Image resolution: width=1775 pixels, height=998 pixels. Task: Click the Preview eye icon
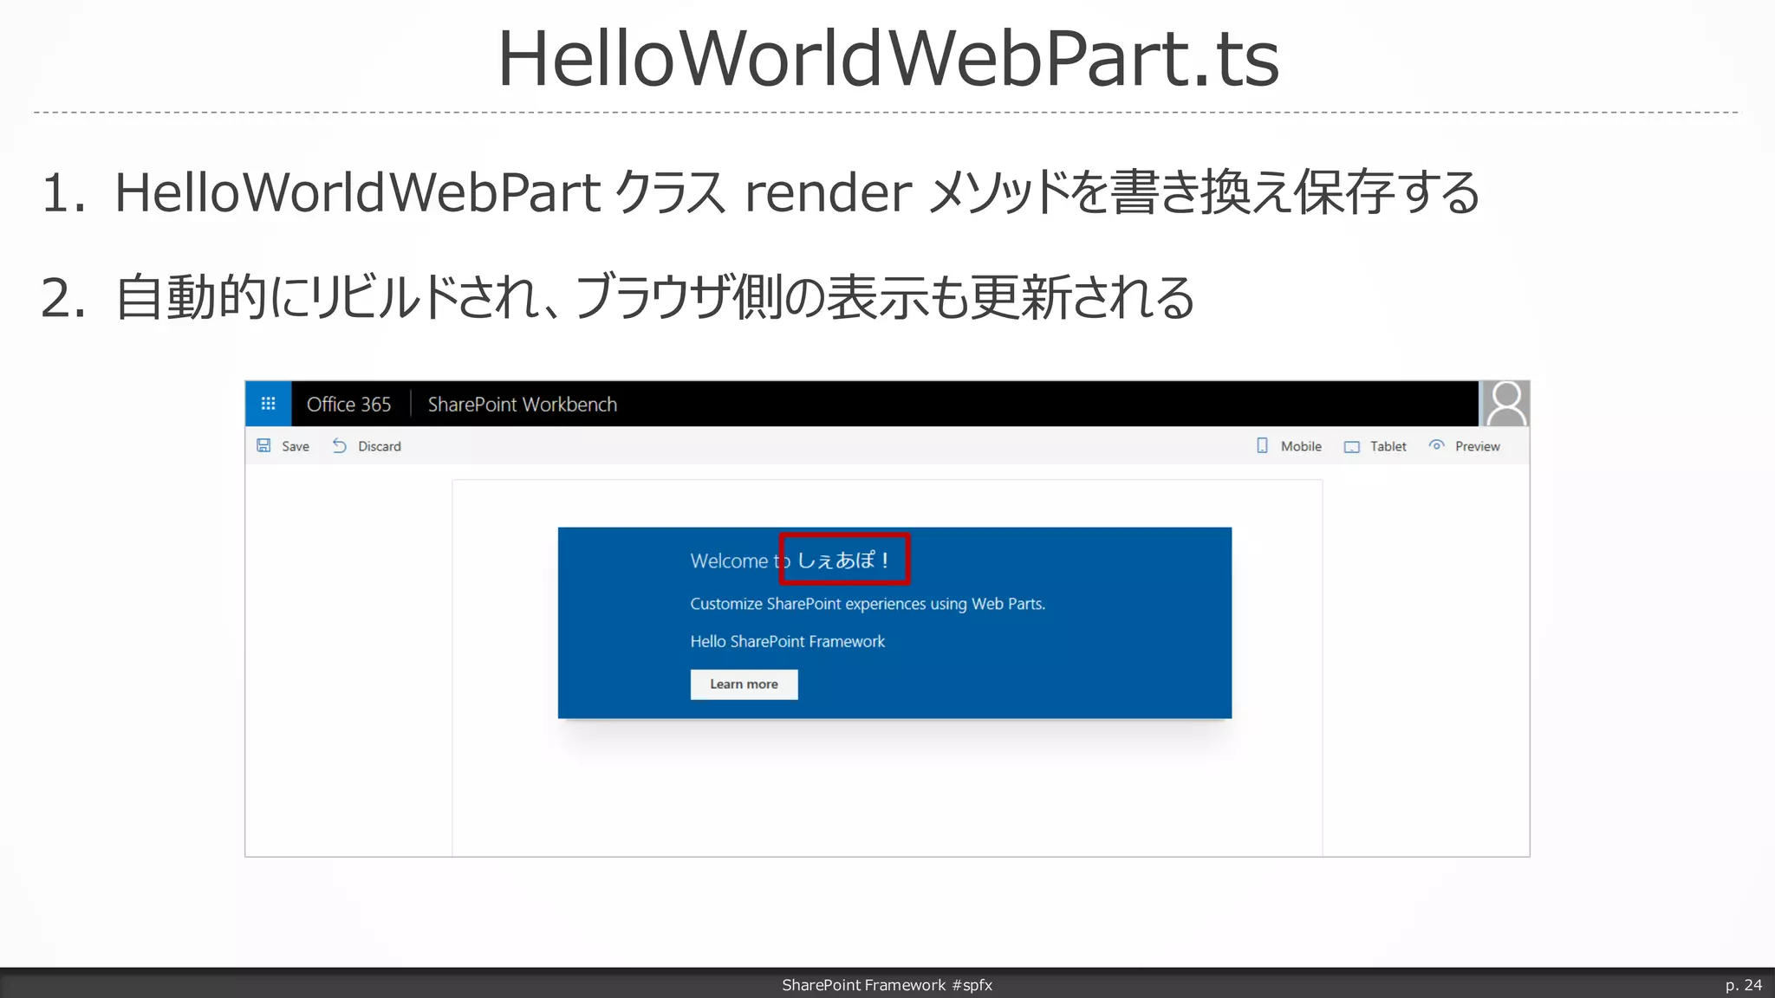point(1436,445)
